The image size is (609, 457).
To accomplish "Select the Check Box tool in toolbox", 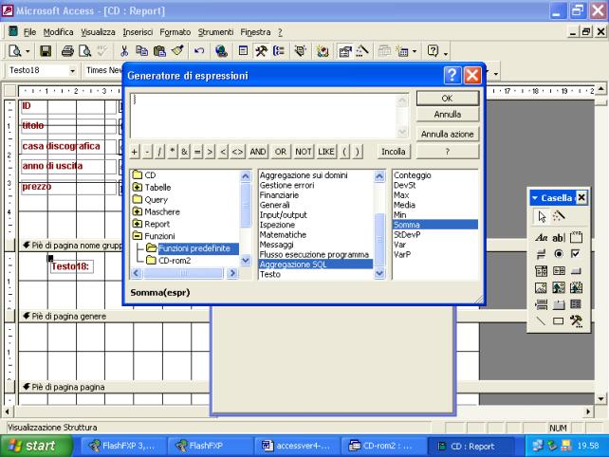I will point(576,254).
